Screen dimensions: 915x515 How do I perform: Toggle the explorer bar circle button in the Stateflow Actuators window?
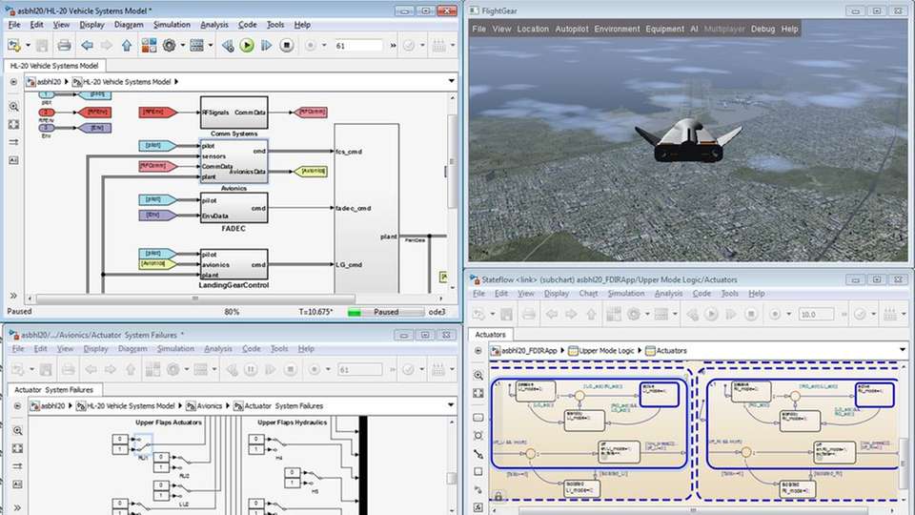coord(478,350)
